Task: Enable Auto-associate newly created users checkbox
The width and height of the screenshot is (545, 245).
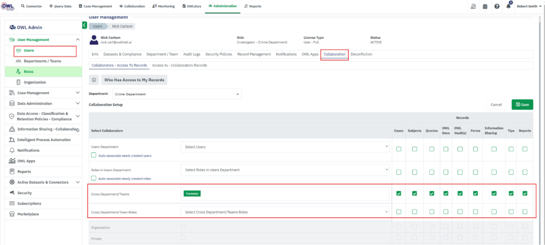Action: pyautogui.click(x=94, y=155)
